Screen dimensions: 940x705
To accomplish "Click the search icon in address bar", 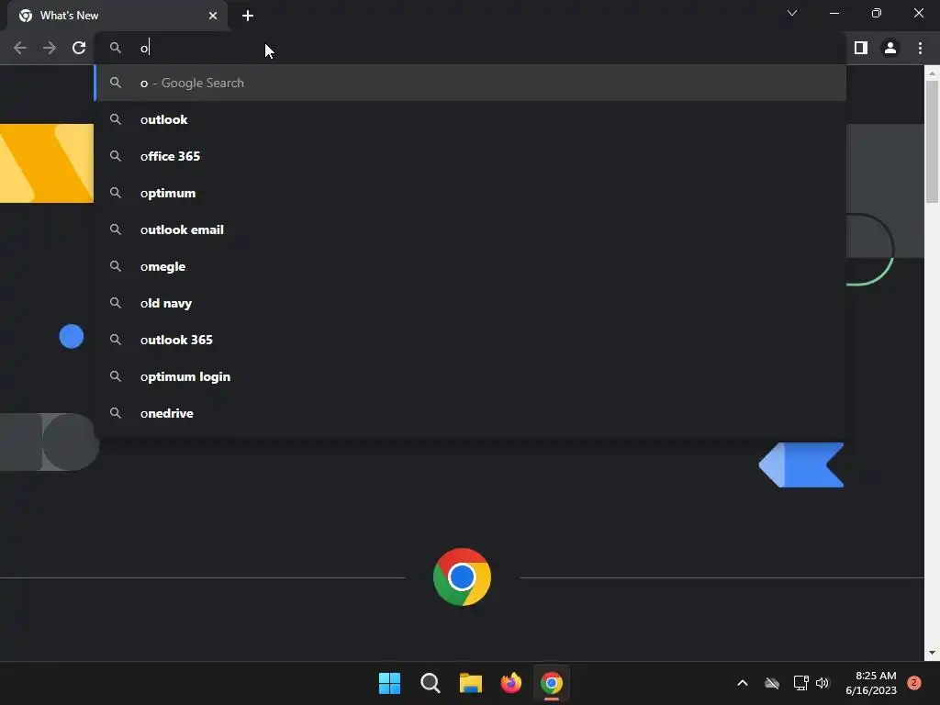I will coord(116,48).
